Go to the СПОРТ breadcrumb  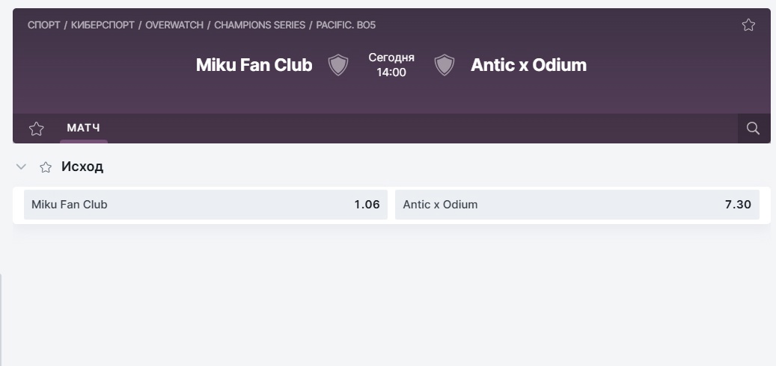tap(44, 25)
